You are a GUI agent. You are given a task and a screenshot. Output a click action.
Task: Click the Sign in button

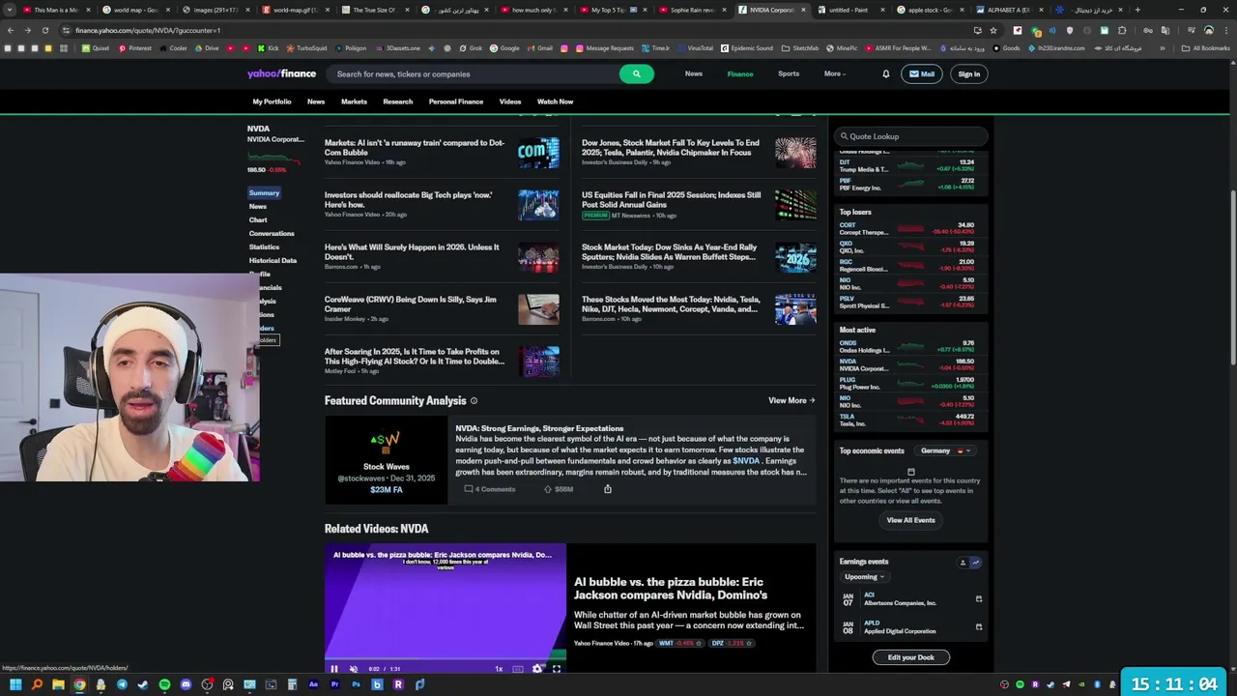[x=968, y=73]
